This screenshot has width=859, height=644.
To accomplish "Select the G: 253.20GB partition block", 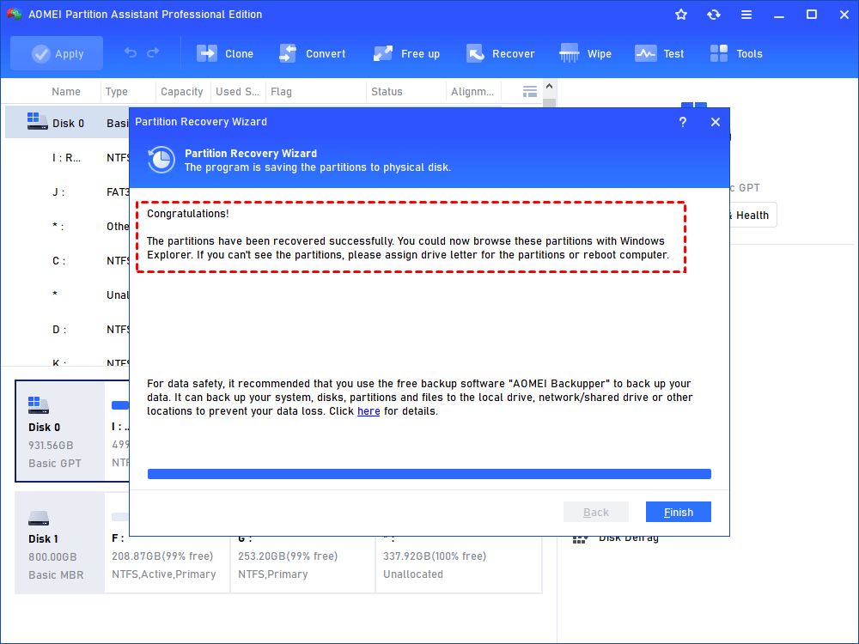I will (x=303, y=564).
